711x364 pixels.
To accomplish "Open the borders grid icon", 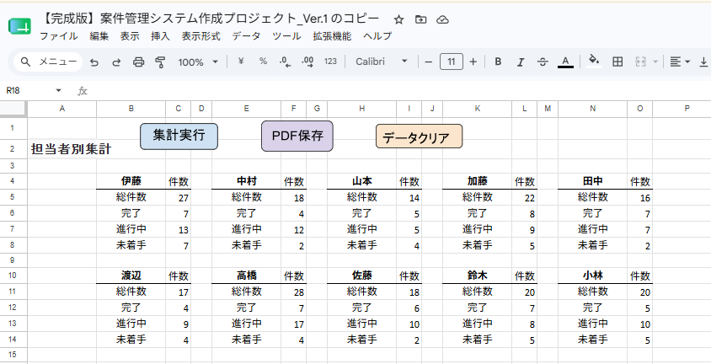I will pos(617,62).
